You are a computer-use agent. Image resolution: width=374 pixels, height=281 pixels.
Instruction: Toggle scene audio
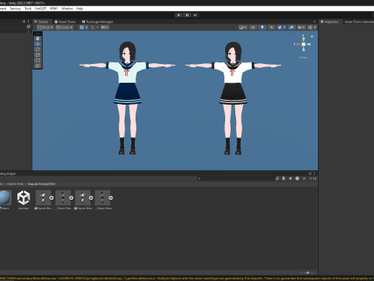pos(271,27)
